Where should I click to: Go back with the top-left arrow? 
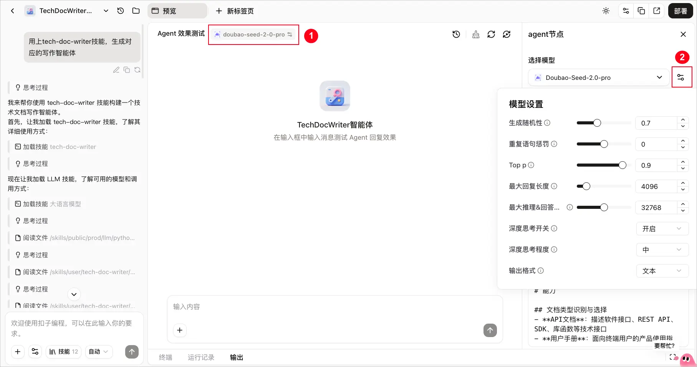13,11
